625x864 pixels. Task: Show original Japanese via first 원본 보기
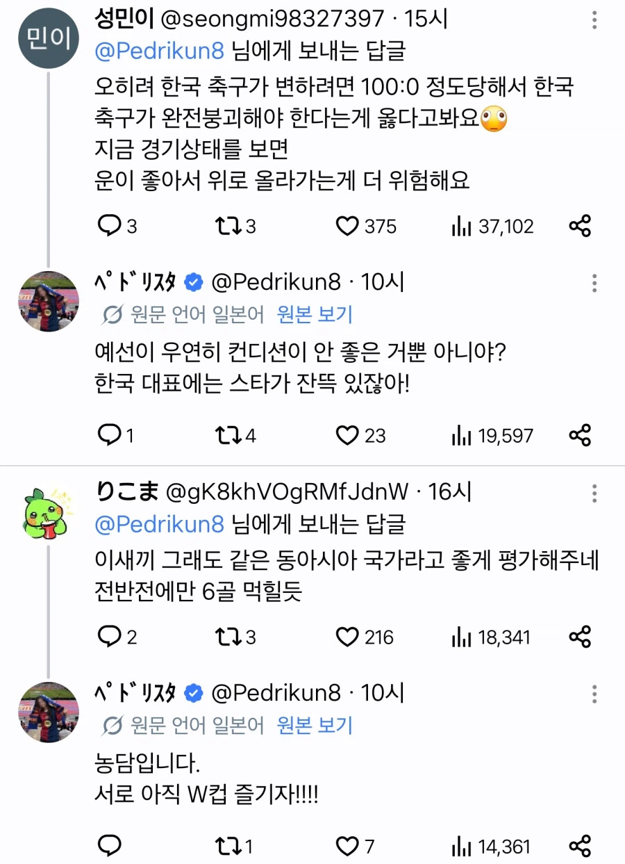(x=315, y=315)
